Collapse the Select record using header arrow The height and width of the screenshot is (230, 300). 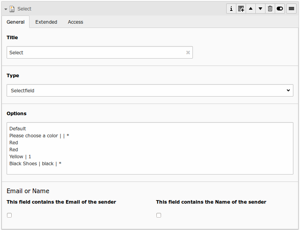tap(6, 9)
